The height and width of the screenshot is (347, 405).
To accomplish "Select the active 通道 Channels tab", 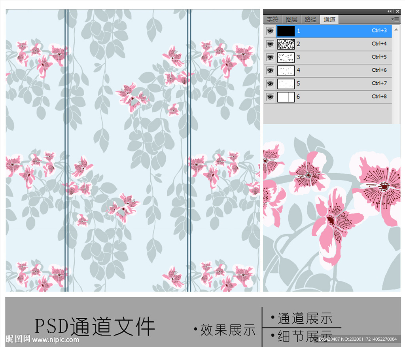I will 329,19.
